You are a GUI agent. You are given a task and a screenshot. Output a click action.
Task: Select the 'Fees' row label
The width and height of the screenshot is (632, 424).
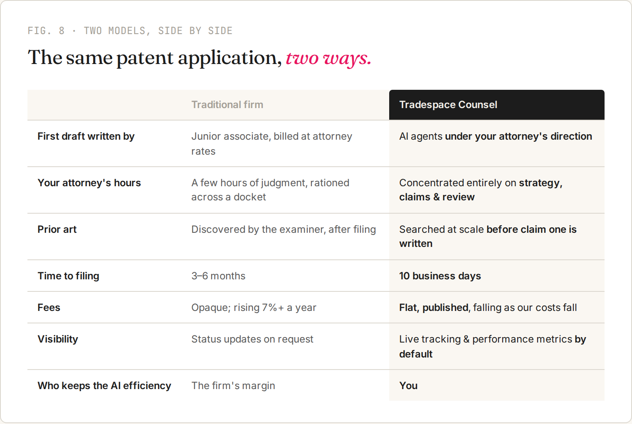point(49,308)
